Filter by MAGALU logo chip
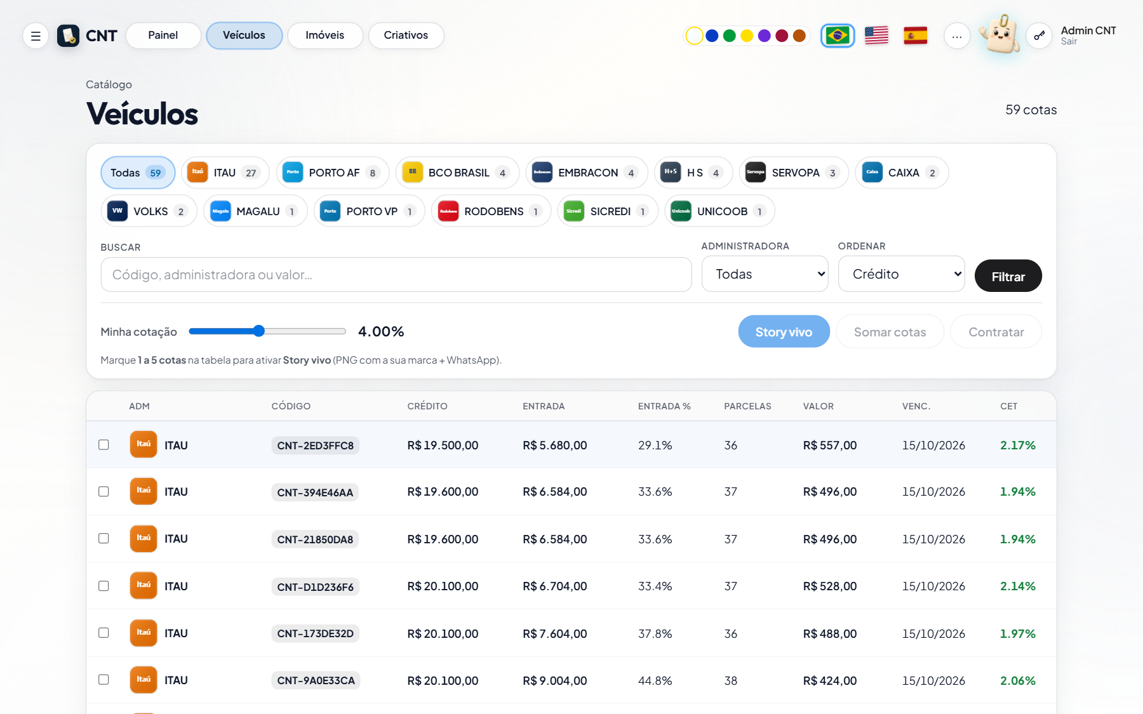 [x=255, y=211]
